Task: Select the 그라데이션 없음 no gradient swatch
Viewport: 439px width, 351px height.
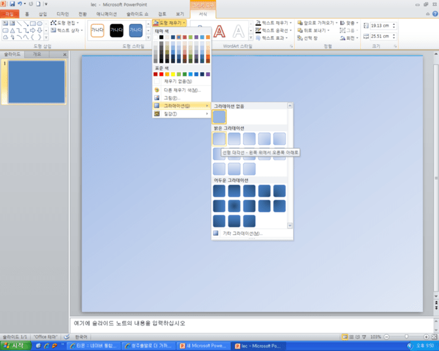Action: [x=219, y=117]
